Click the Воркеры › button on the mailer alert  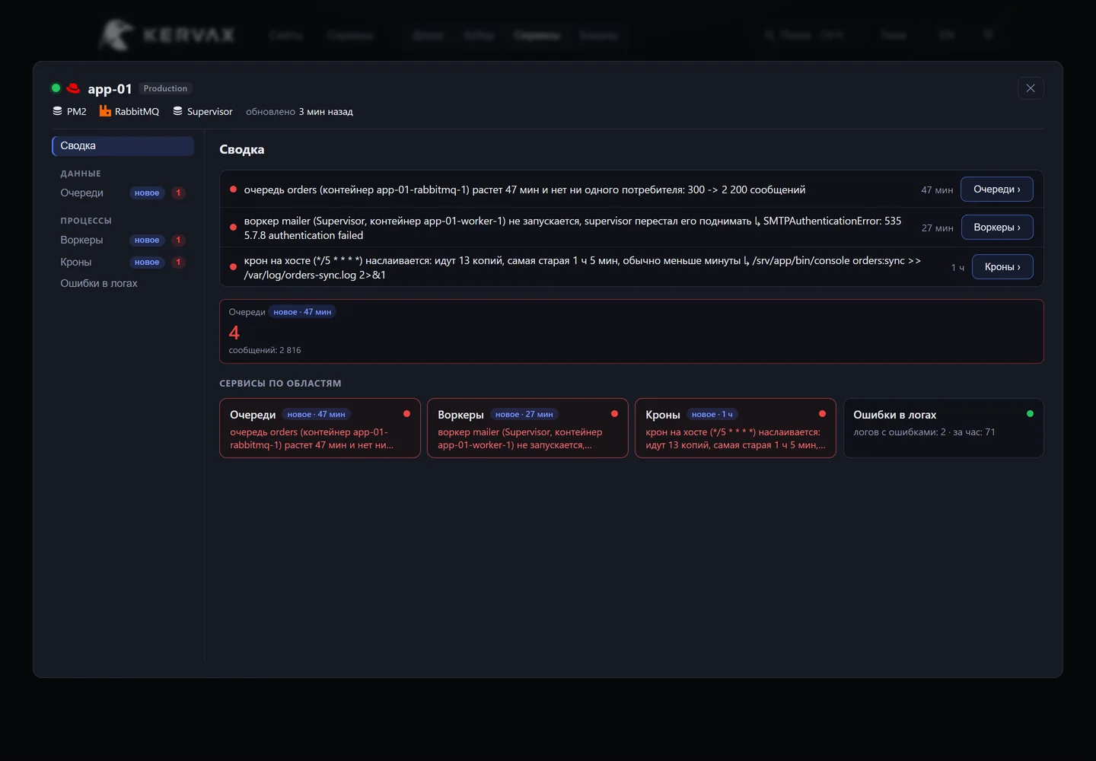tap(997, 228)
